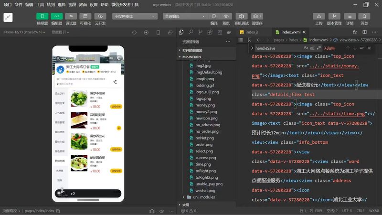Viewport: 382px width, 215px height.
Task: Toggle the 编辑器 editor panel button
Action: (57, 16)
